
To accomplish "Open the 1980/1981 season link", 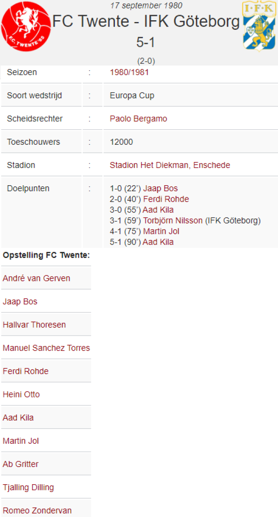I will pyautogui.click(x=129, y=72).
